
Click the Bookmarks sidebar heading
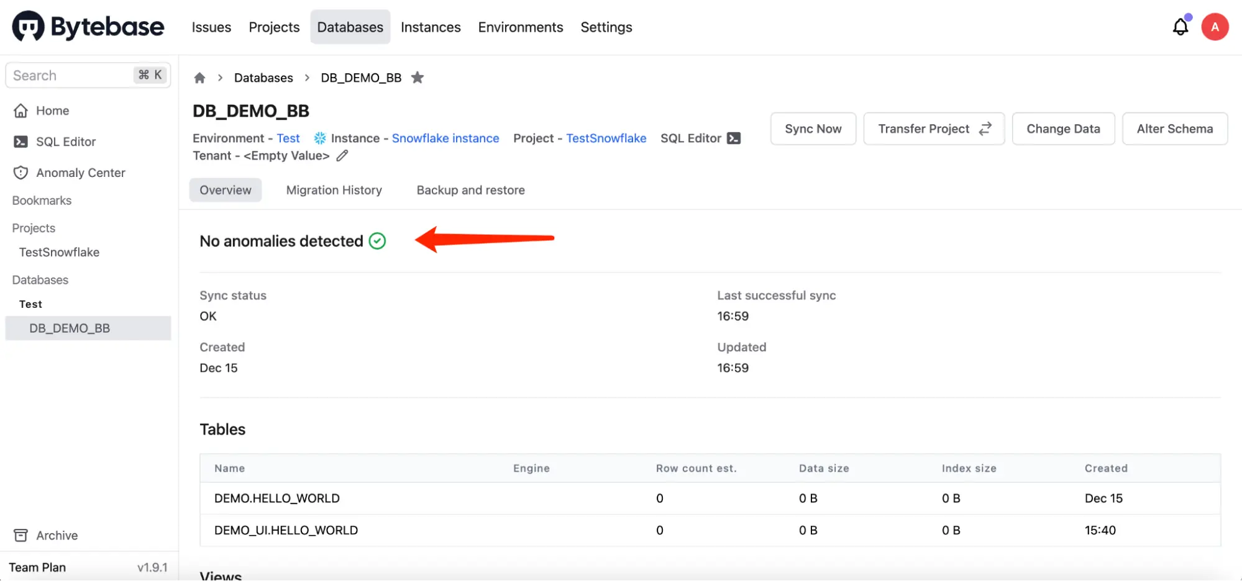click(42, 200)
